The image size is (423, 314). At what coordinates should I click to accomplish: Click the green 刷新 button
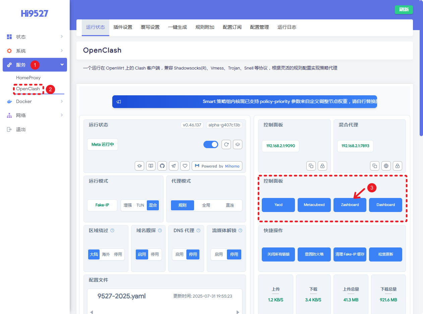(404, 9)
